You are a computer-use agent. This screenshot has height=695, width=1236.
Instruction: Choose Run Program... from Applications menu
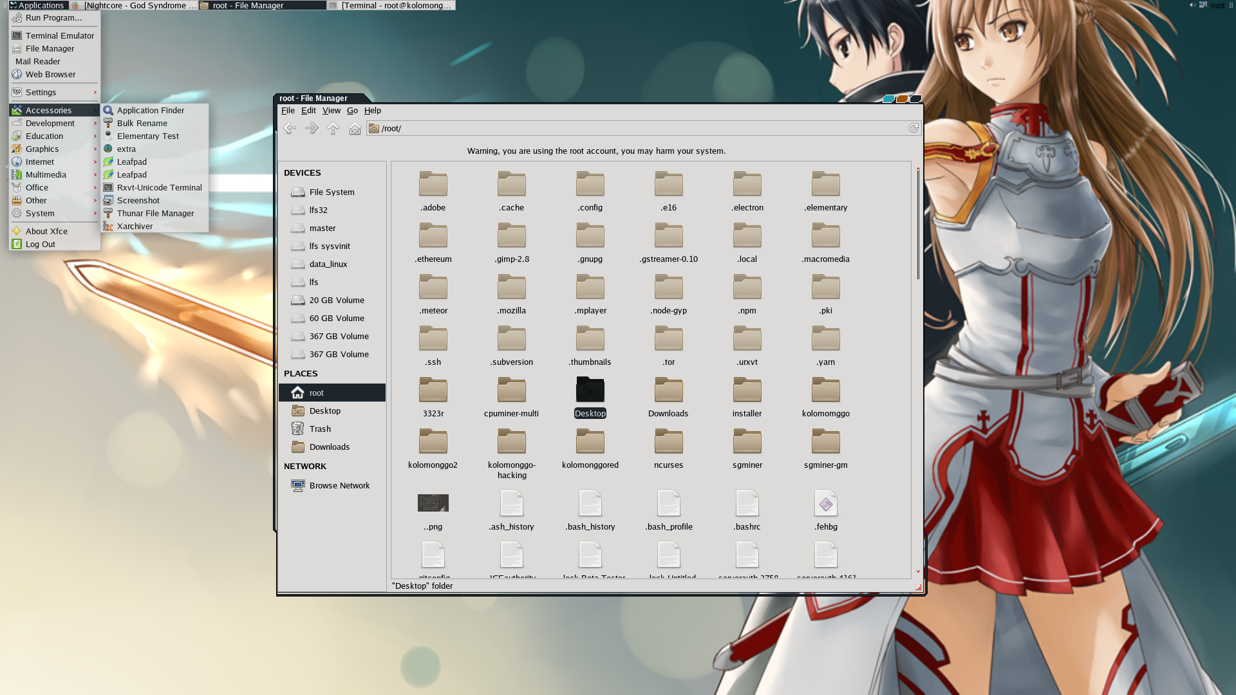coord(54,18)
